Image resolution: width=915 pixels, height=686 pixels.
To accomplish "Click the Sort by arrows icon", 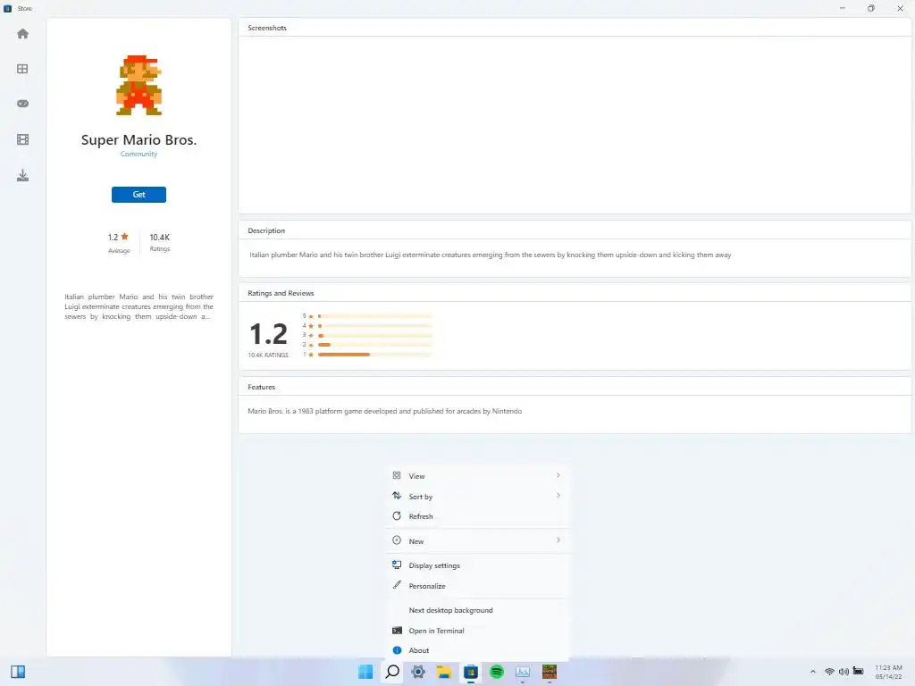I will coord(397,495).
